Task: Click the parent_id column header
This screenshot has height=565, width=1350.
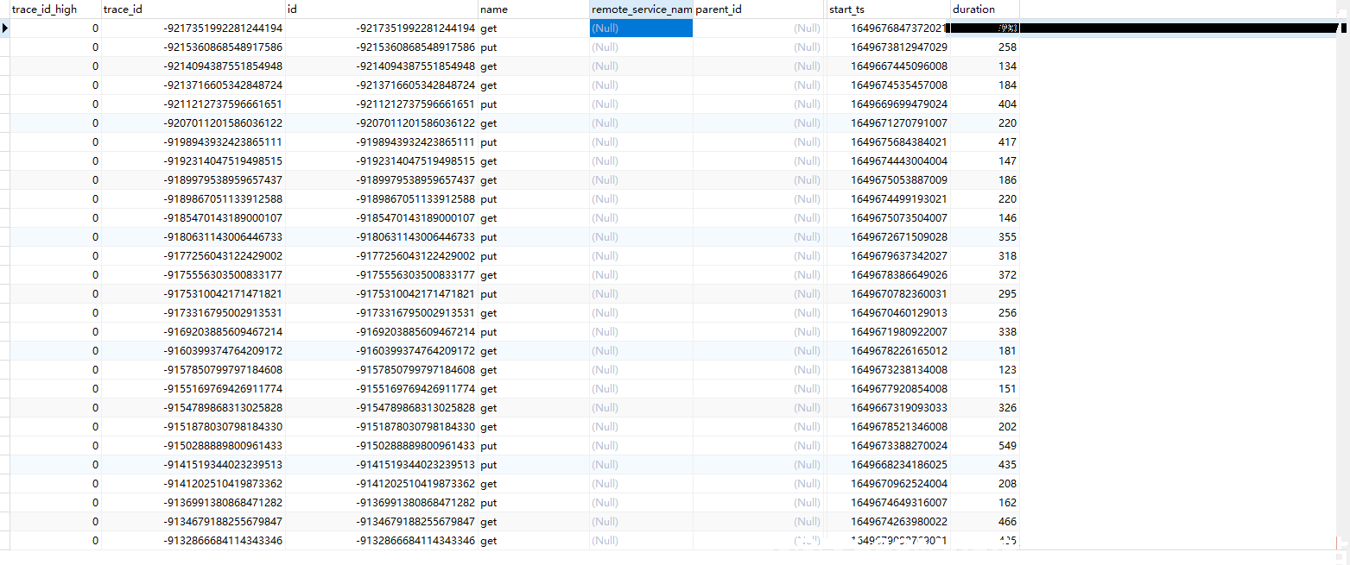Action: [x=758, y=9]
